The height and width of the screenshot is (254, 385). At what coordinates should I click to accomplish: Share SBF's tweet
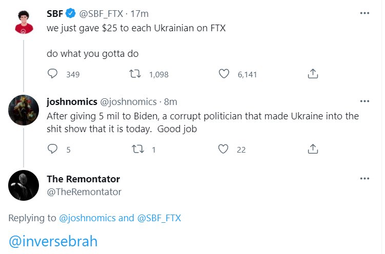(x=312, y=74)
